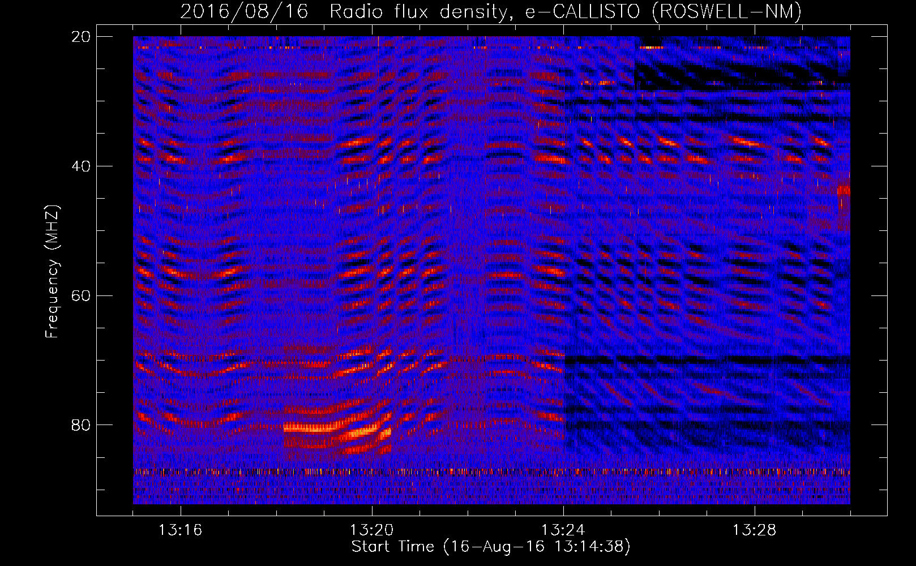Select the 13:16 time tick label
This screenshot has height=566, width=916.
click(x=181, y=530)
